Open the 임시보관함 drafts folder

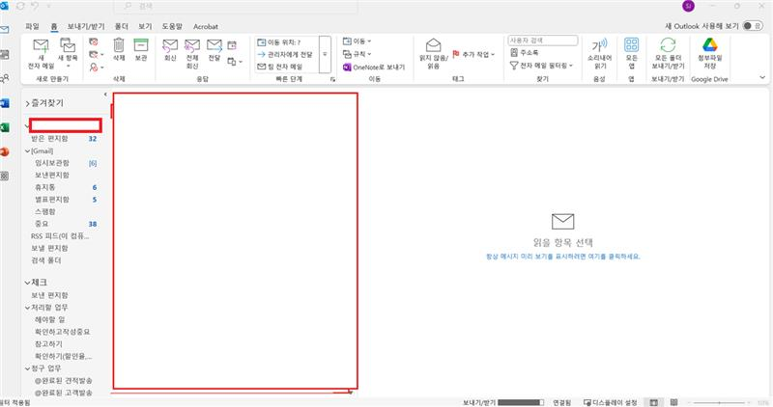point(52,163)
